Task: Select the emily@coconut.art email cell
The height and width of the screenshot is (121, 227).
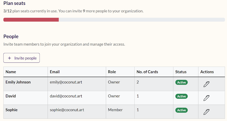Action: tap(66, 82)
